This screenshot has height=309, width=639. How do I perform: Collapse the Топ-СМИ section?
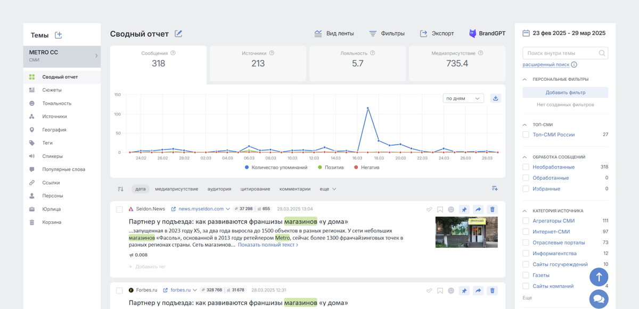point(525,124)
